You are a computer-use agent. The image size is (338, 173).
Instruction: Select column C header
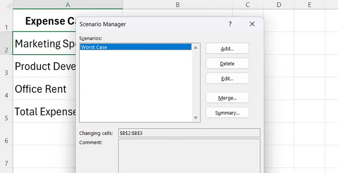click(248, 4)
